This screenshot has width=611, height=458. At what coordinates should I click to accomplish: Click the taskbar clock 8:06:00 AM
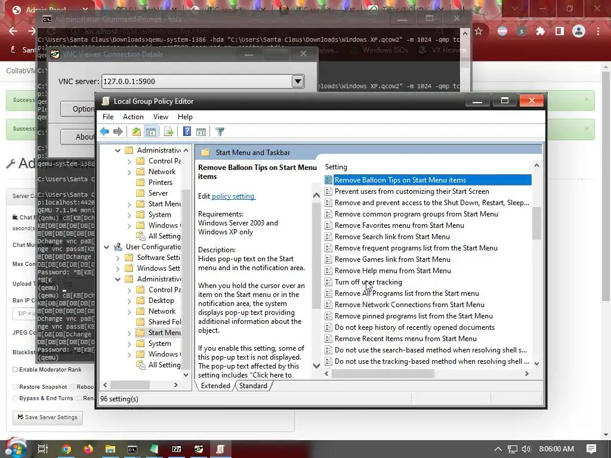tap(557, 449)
